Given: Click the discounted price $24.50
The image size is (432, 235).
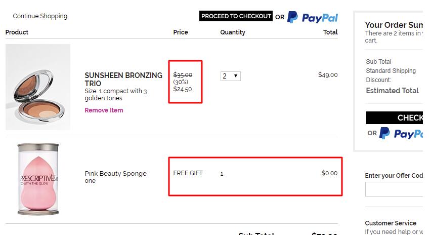Looking at the screenshot, I should (183, 89).
